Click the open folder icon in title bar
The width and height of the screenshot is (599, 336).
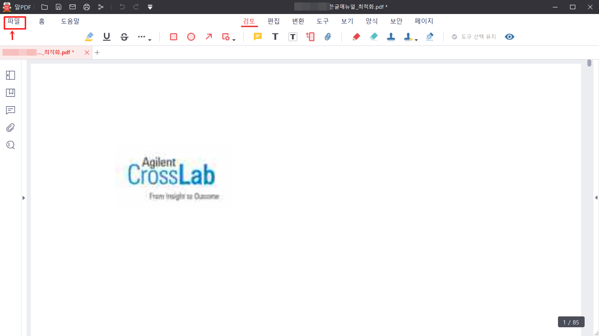(x=45, y=7)
